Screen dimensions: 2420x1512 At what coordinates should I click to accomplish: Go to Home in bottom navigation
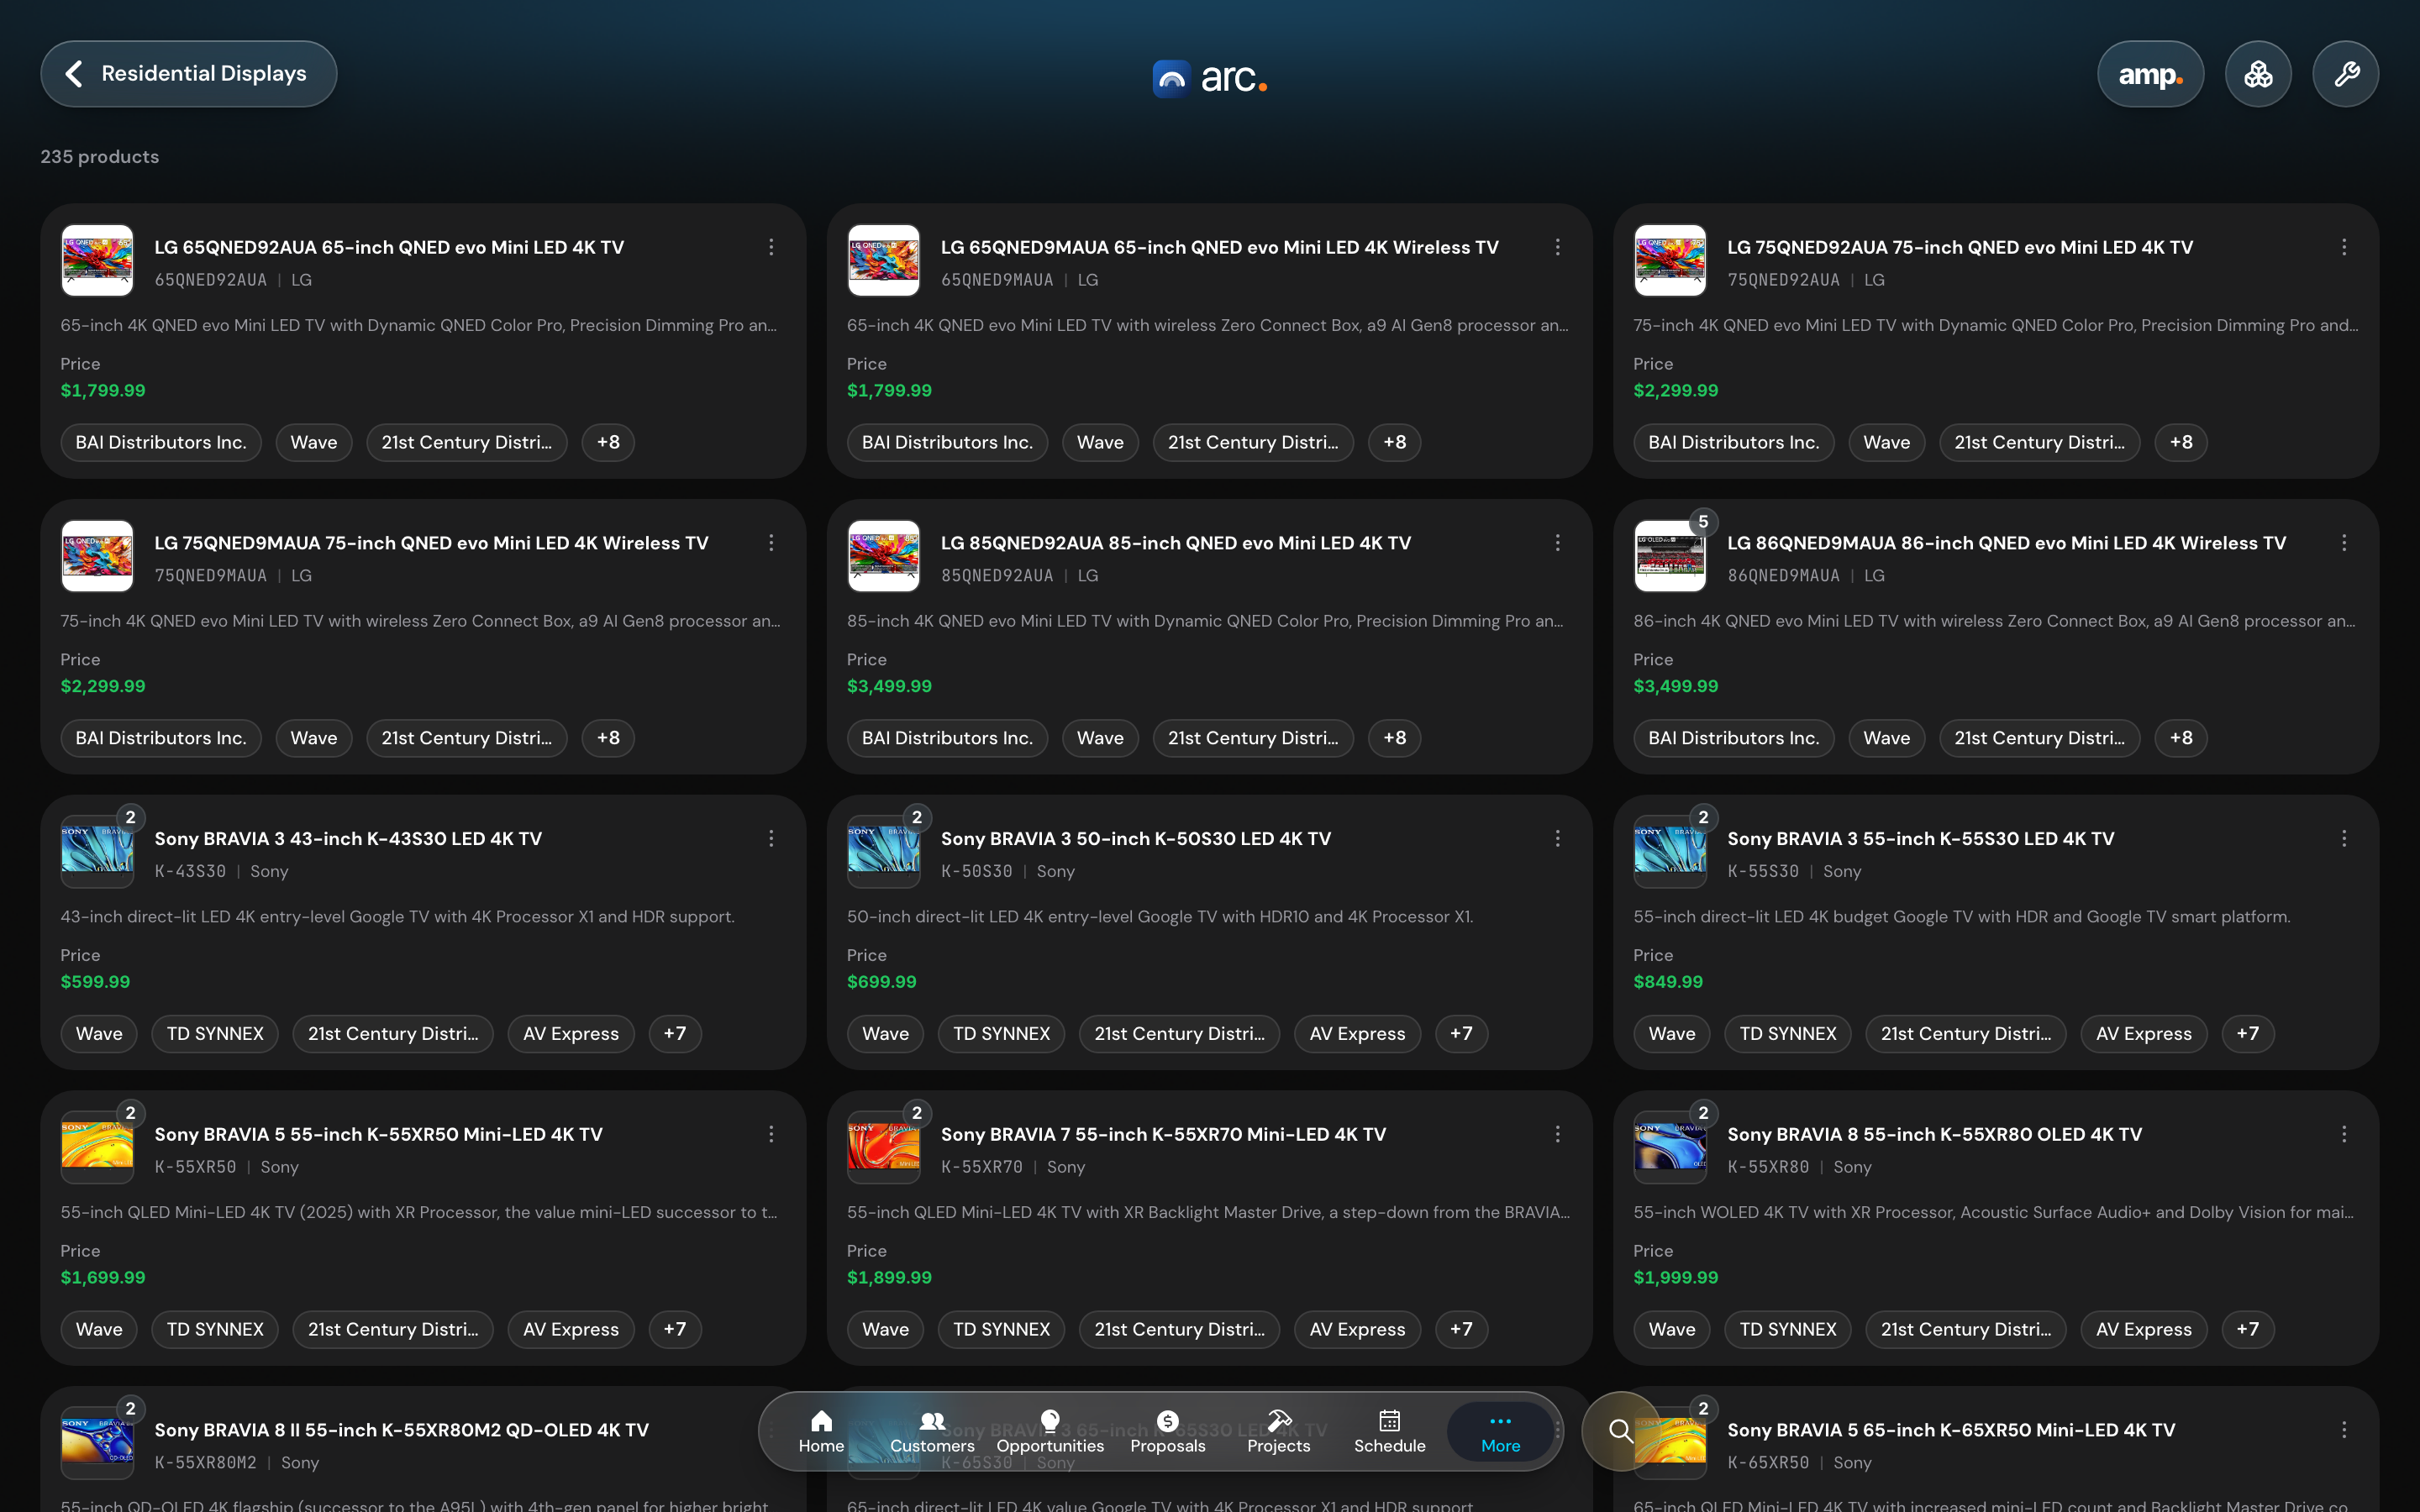(821, 1431)
